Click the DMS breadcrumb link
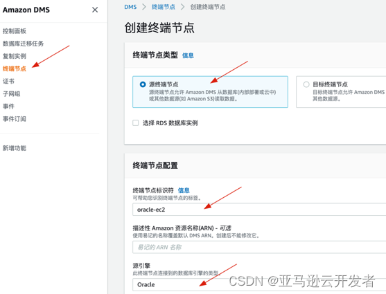 (130, 7)
